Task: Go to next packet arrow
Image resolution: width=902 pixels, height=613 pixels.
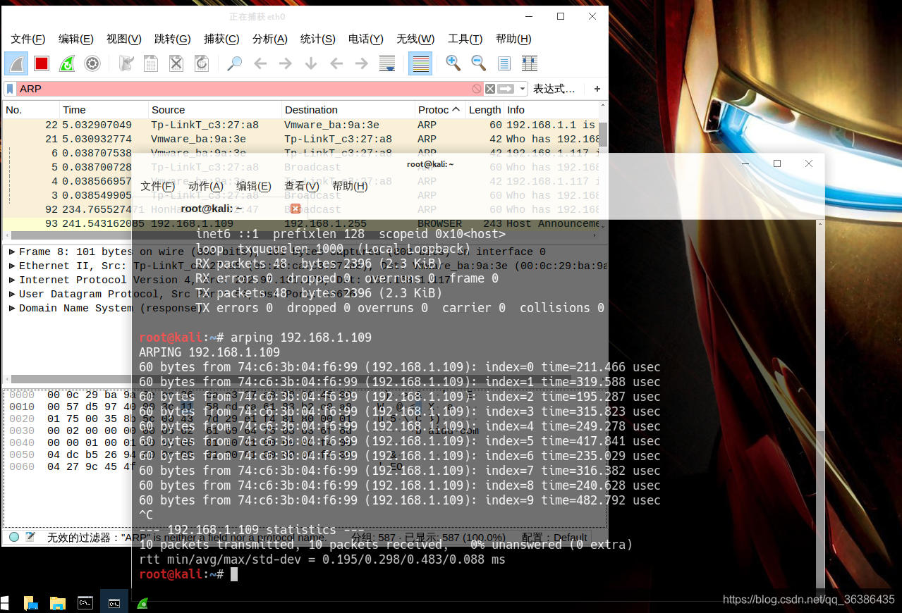Action: click(286, 63)
